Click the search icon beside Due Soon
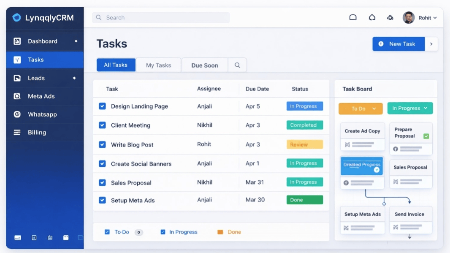The width and height of the screenshot is (450, 253). pos(237,65)
